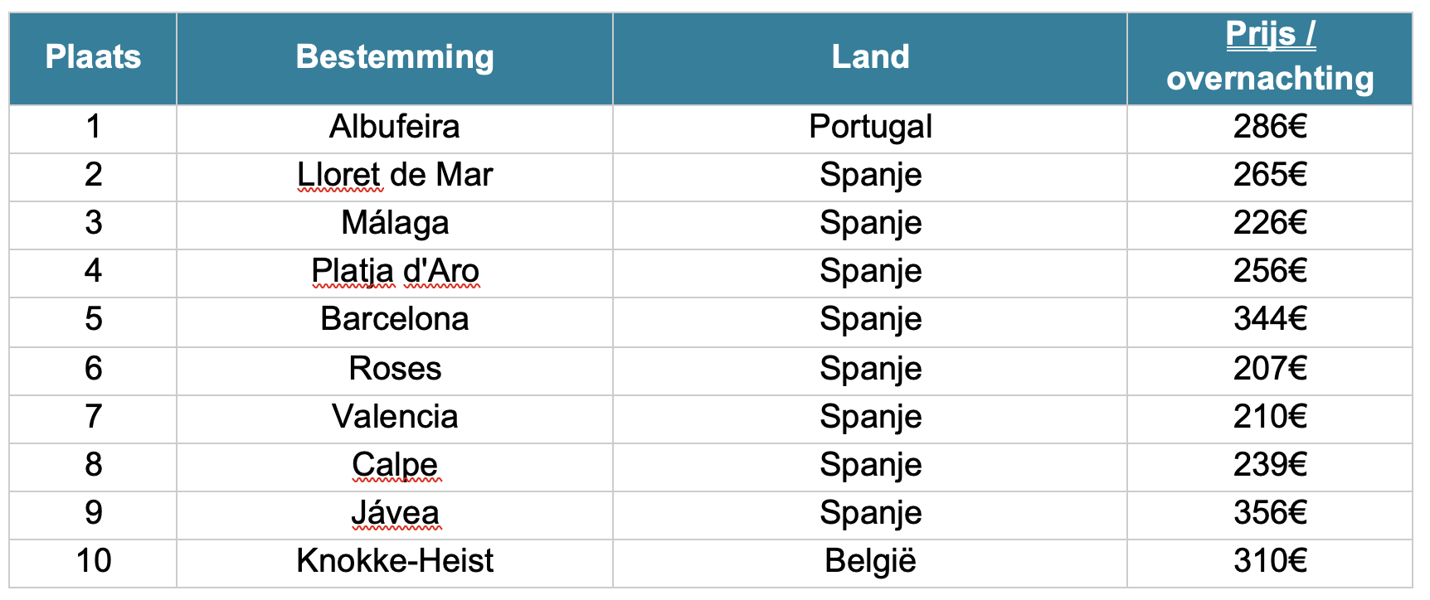
Task: Click the Land column header
Action: coord(870,58)
